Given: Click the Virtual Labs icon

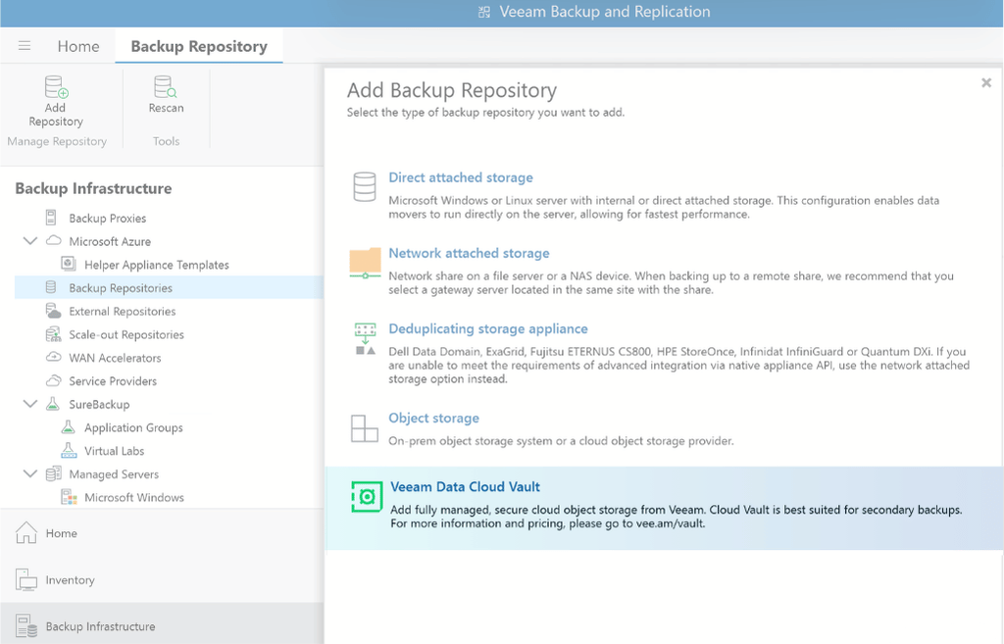Looking at the screenshot, I should (69, 451).
